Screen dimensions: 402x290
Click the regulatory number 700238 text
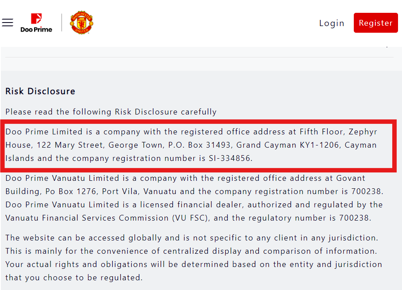[x=356, y=218]
